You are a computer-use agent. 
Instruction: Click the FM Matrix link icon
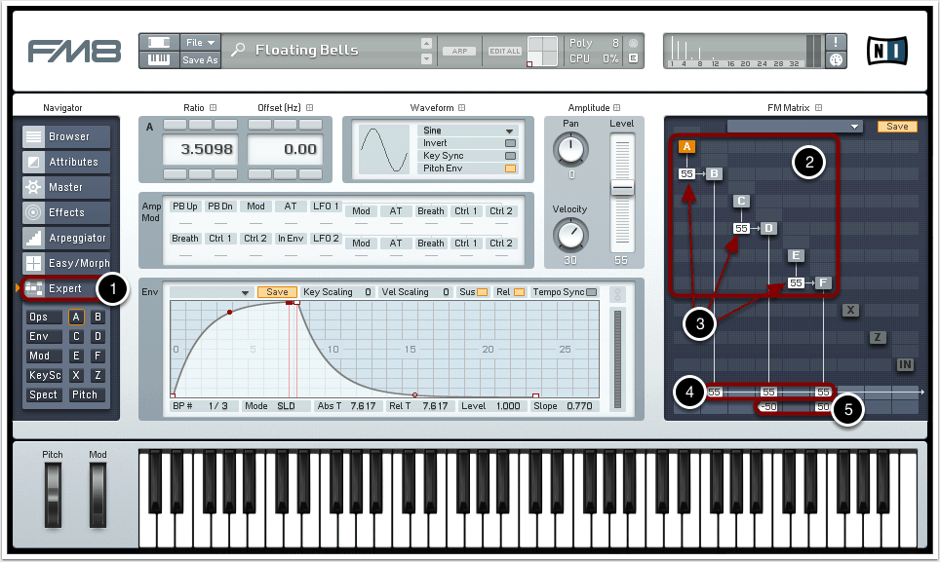[x=818, y=108]
